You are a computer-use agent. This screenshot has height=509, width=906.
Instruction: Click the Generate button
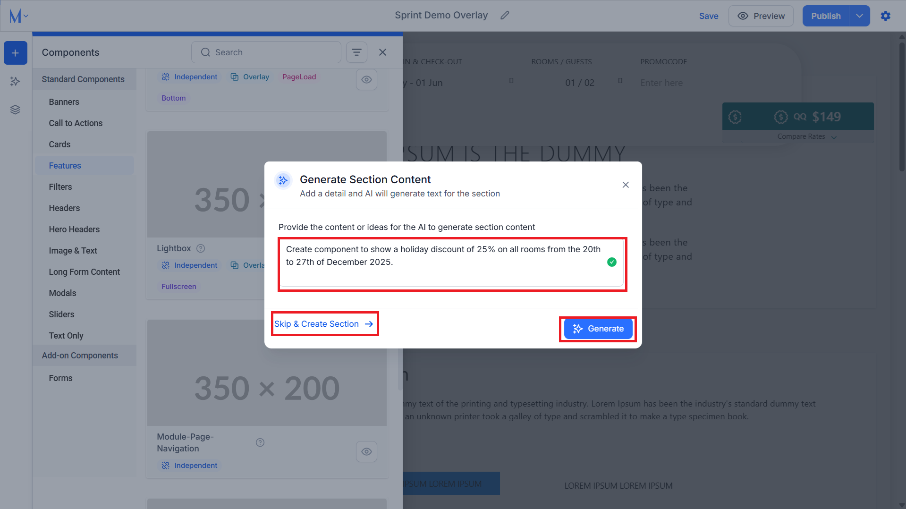click(x=598, y=329)
